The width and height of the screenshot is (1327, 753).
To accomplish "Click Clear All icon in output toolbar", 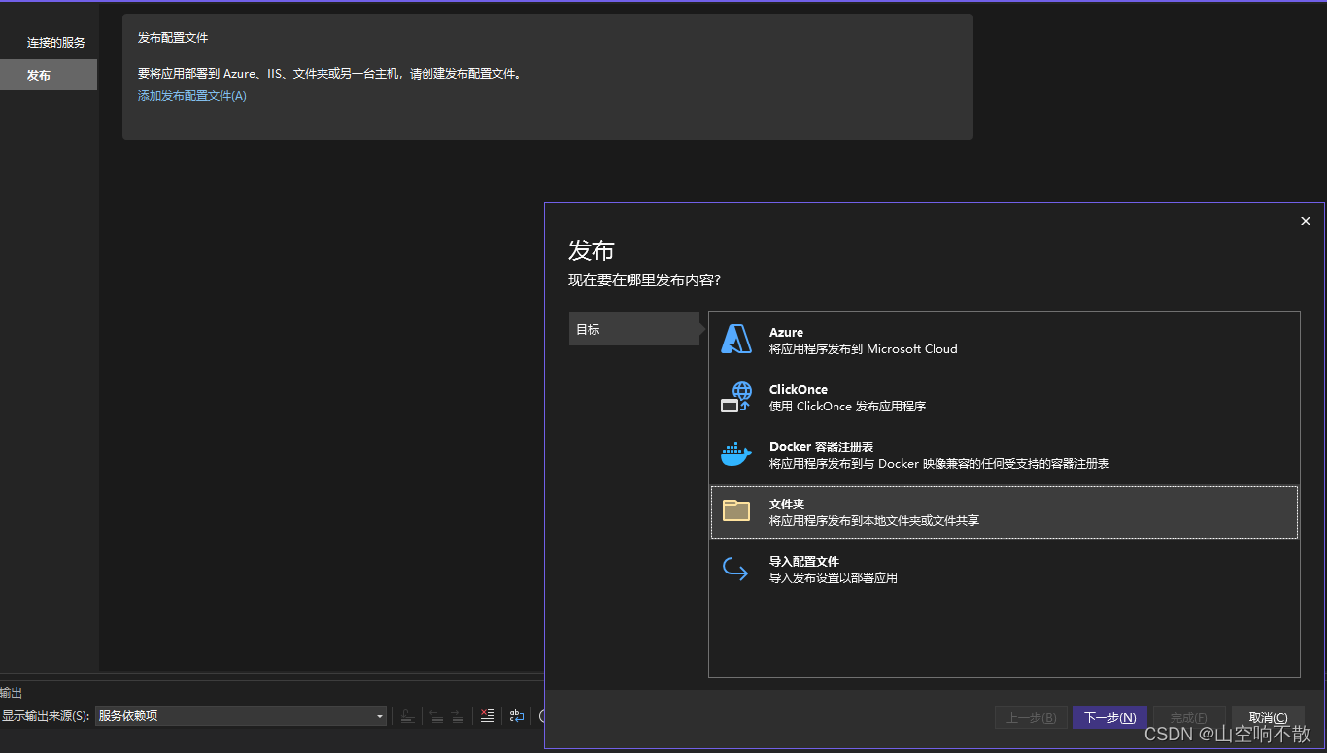I will coord(488,716).
